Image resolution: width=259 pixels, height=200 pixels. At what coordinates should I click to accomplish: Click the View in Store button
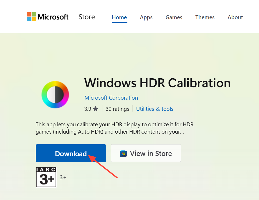click(146, 153)
